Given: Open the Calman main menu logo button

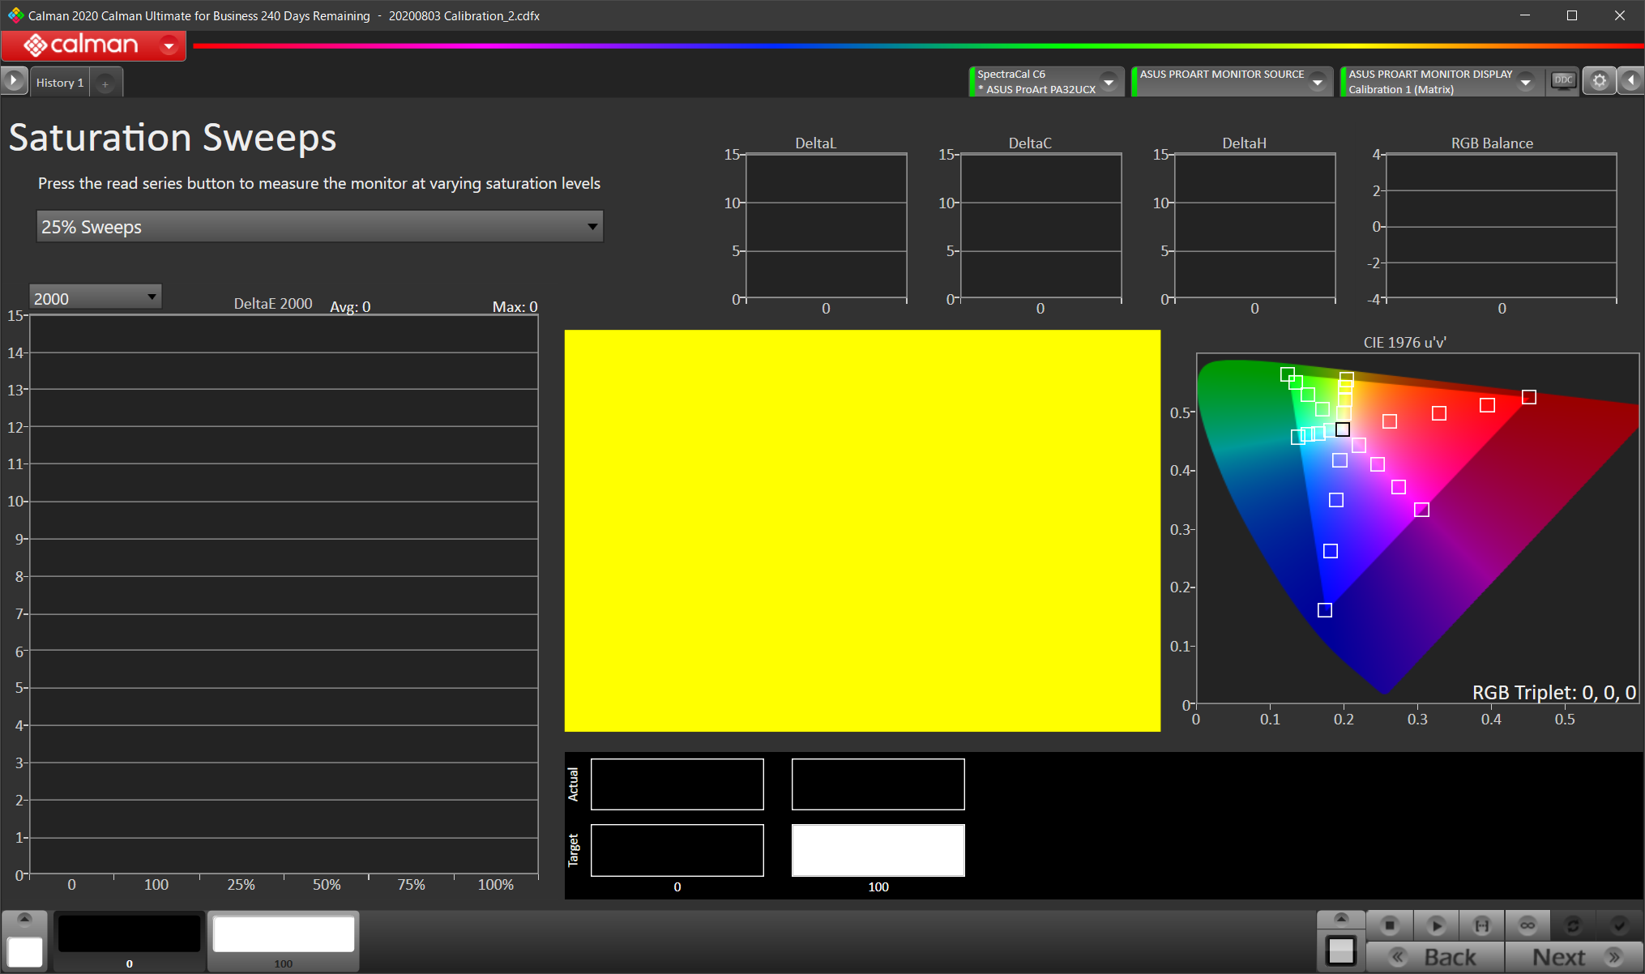Looking at the screenshot, I should (x=93, y=45).
